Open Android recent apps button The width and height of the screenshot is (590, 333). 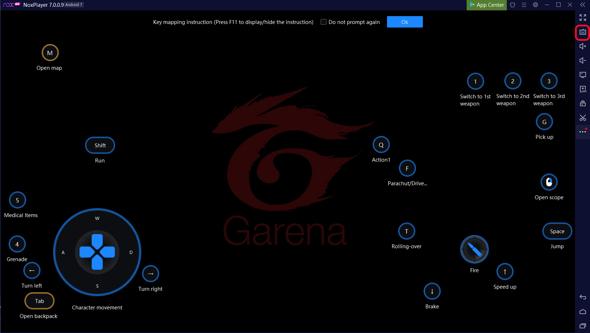[x=583, y=326]
